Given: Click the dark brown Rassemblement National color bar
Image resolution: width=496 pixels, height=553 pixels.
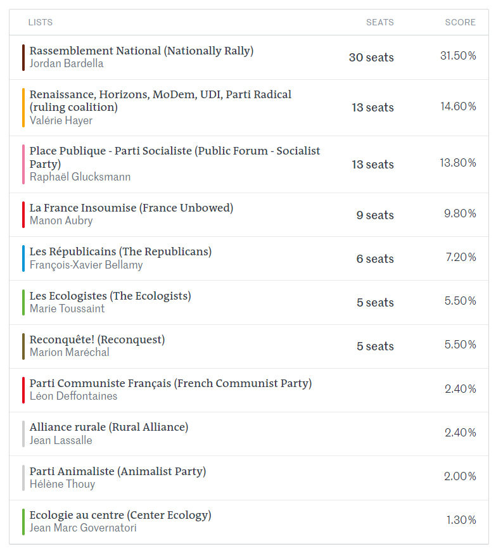Looking at the screenshot, I should (x=23, y=58).
